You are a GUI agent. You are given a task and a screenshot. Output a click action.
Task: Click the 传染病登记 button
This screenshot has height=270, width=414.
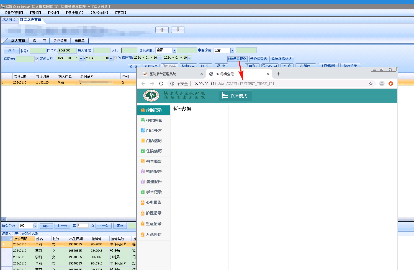click(259, 59)
